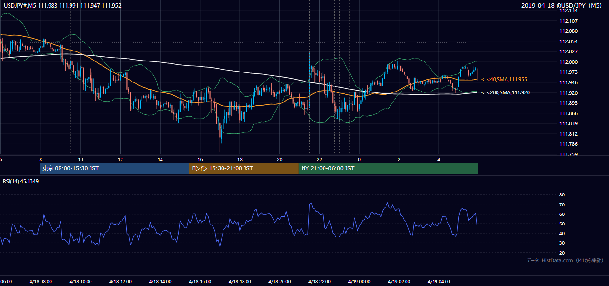Click the 112.027 price axis label

coord(568,51)
